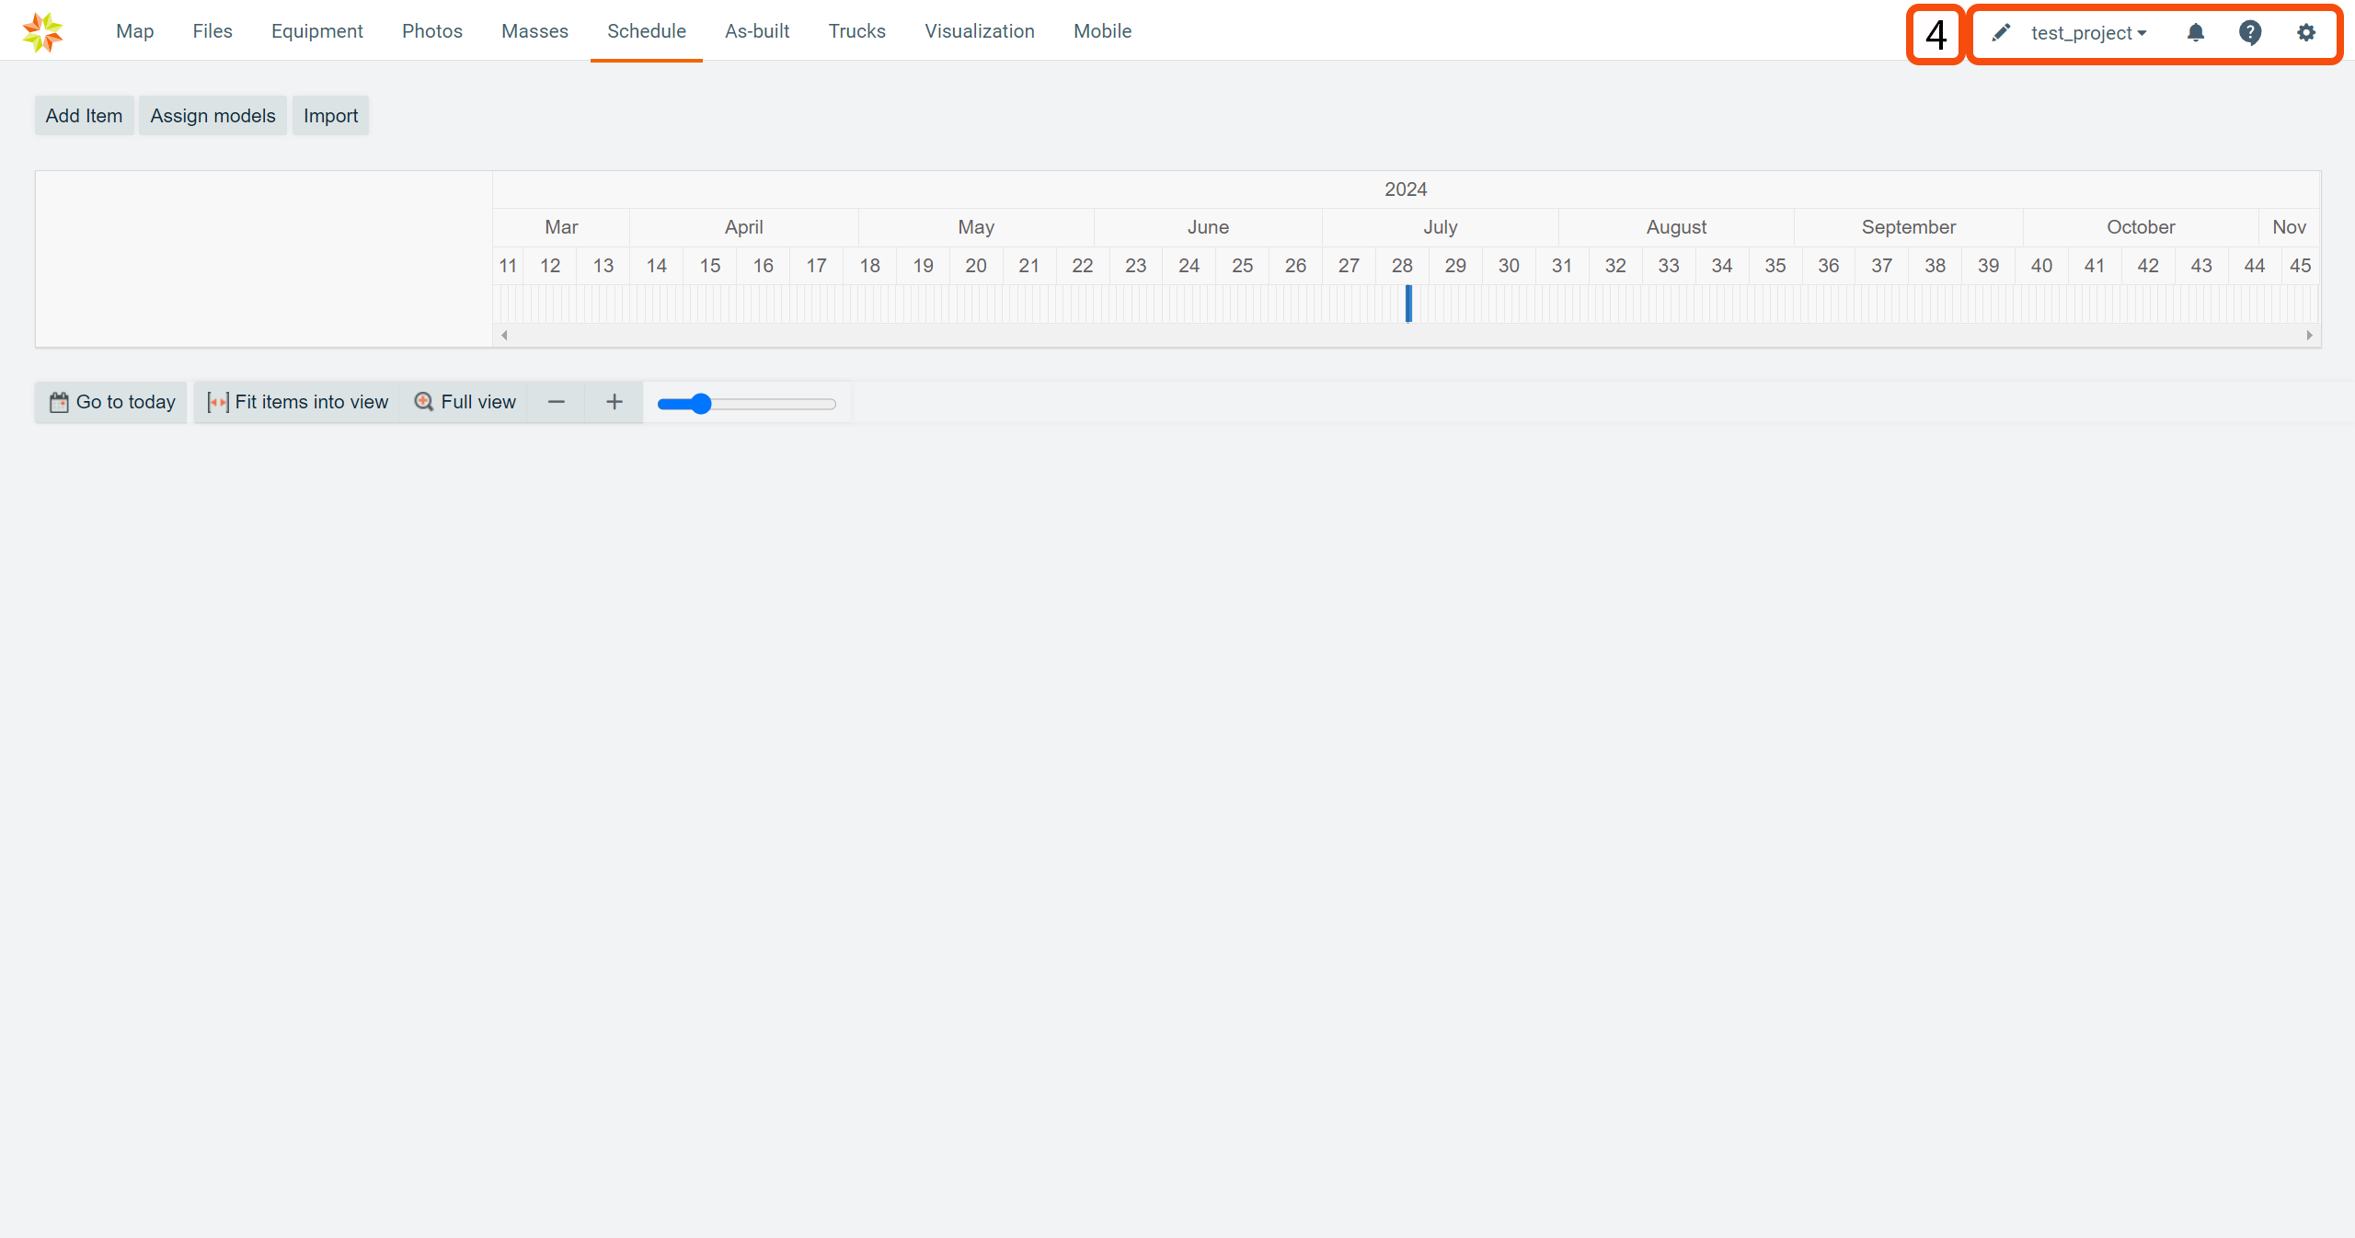The image size is (2355, 1238).
Task: Click the Add Item button
Action: (84, 116)
